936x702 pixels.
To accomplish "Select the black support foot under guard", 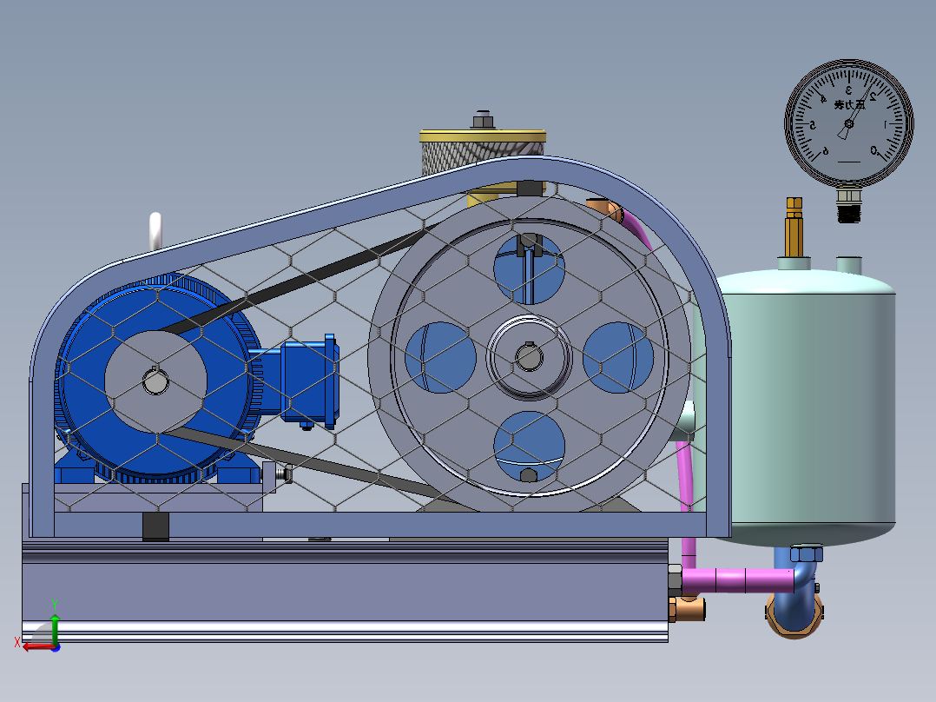I will tap(155, 526).
